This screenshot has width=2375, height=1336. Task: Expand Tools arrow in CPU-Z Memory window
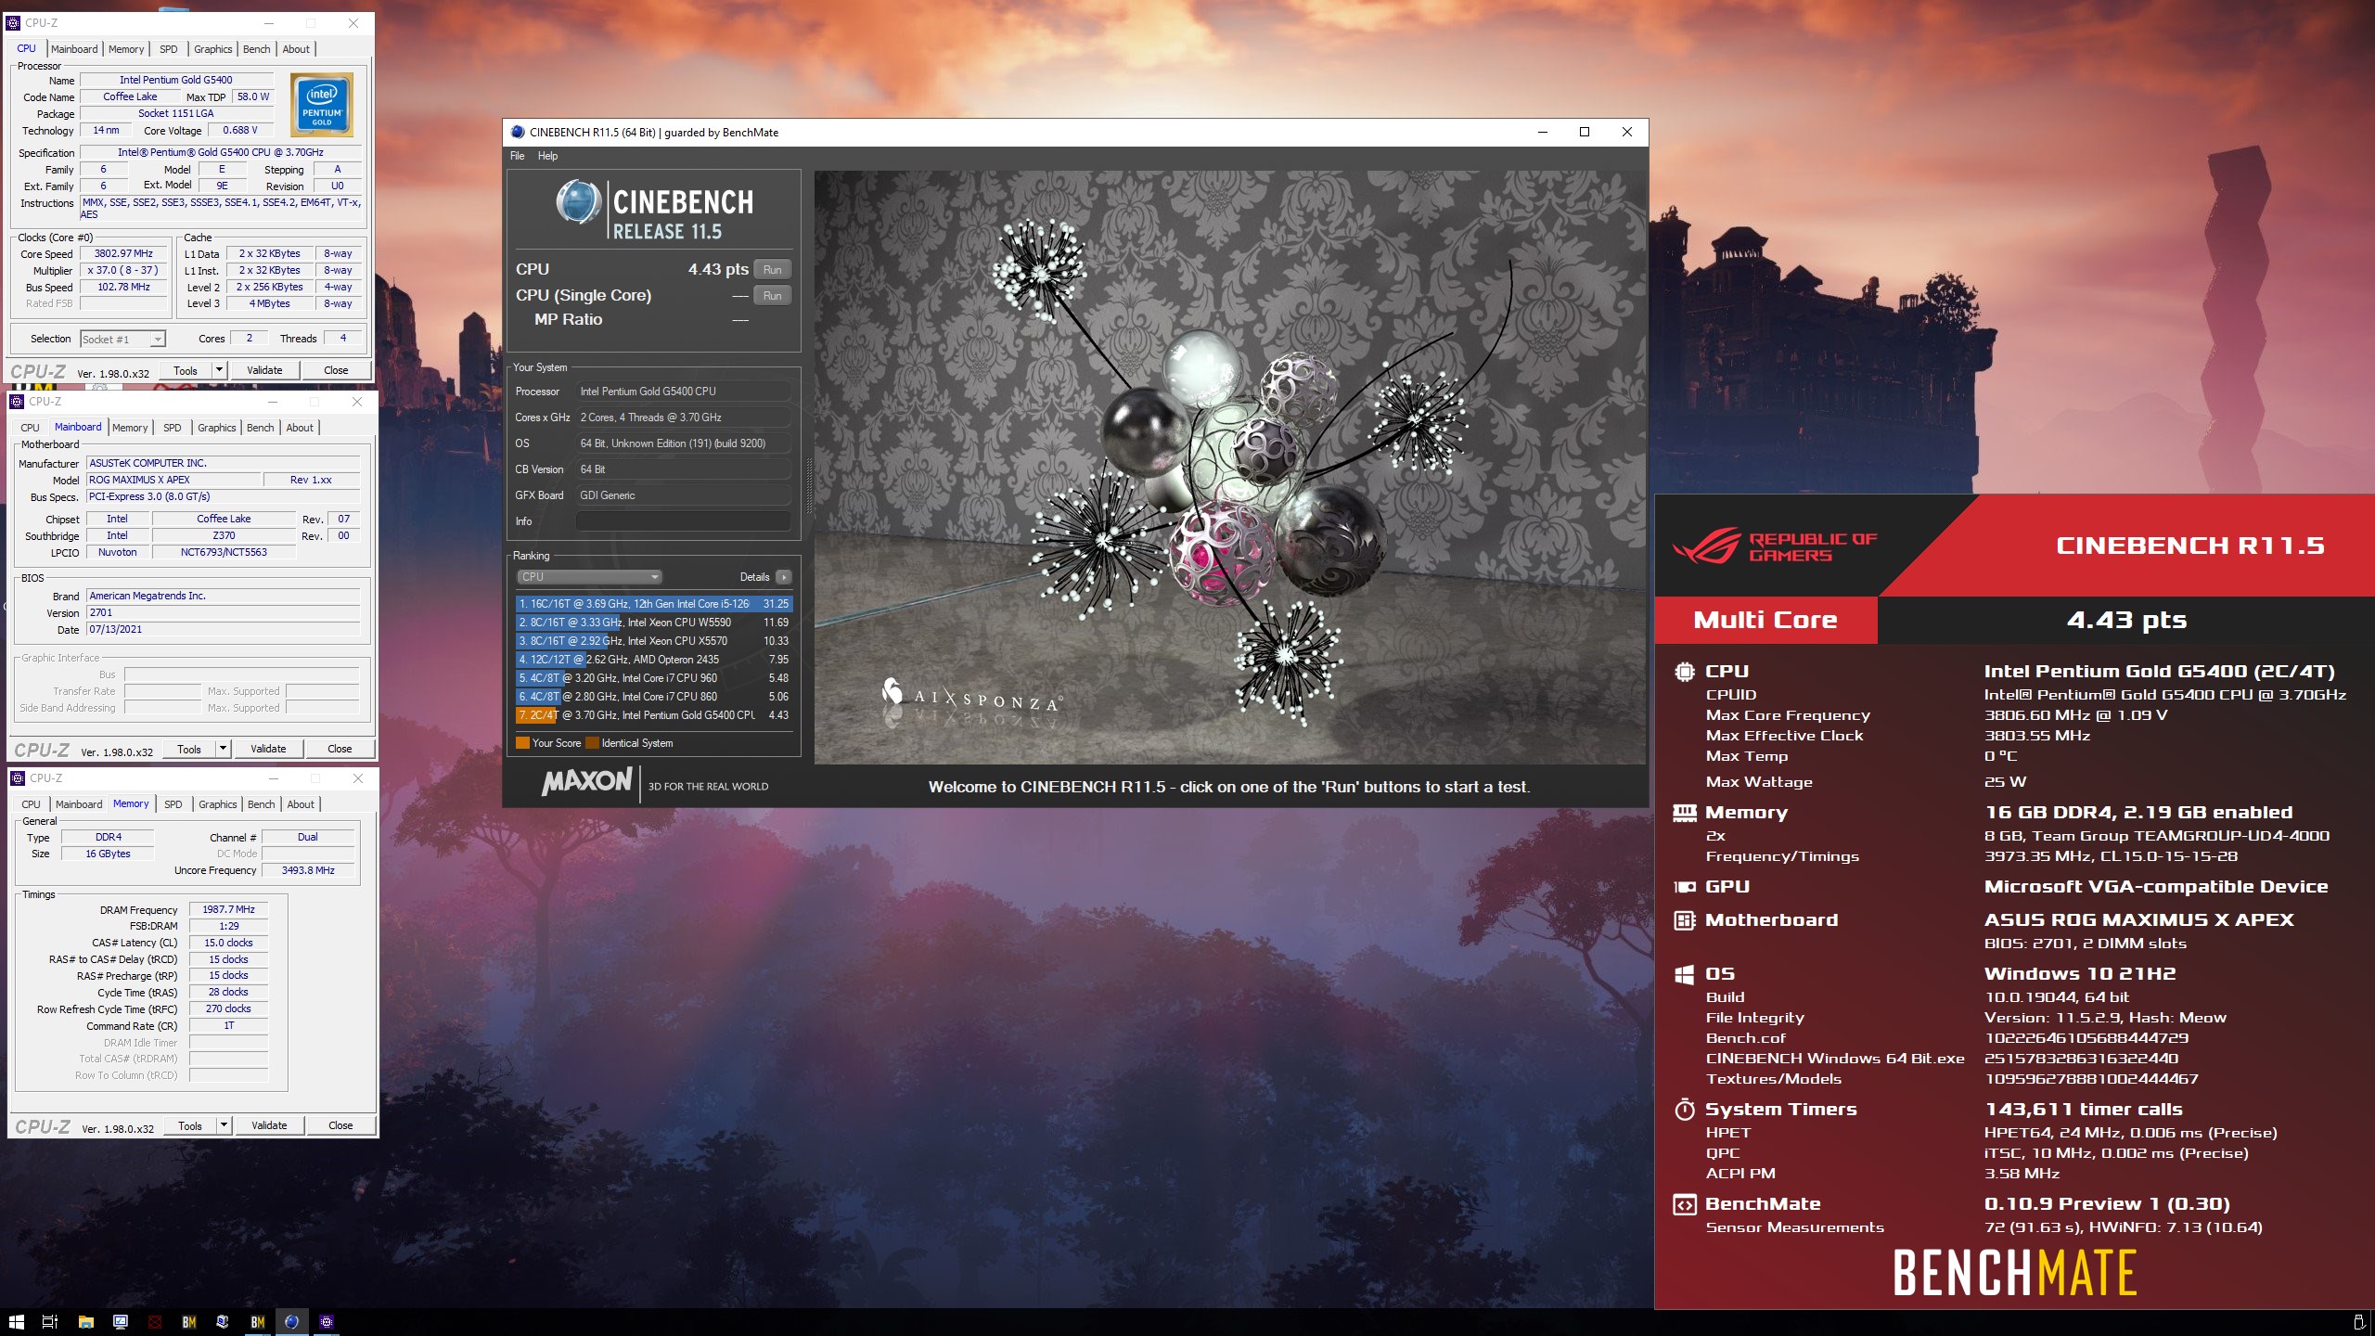pos(225,1125)
